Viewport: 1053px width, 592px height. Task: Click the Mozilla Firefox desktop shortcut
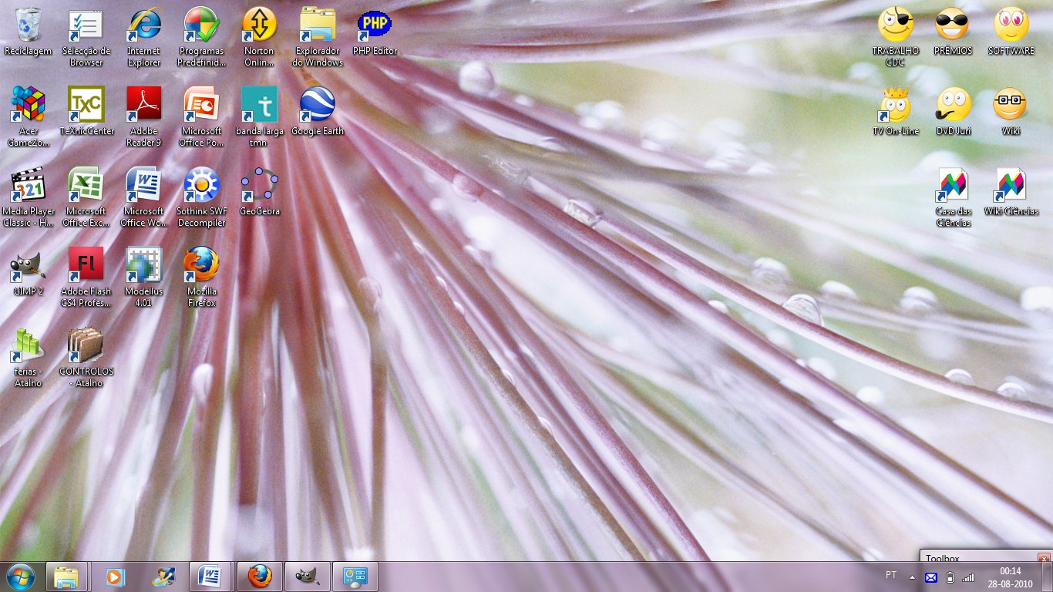(201, 266)
